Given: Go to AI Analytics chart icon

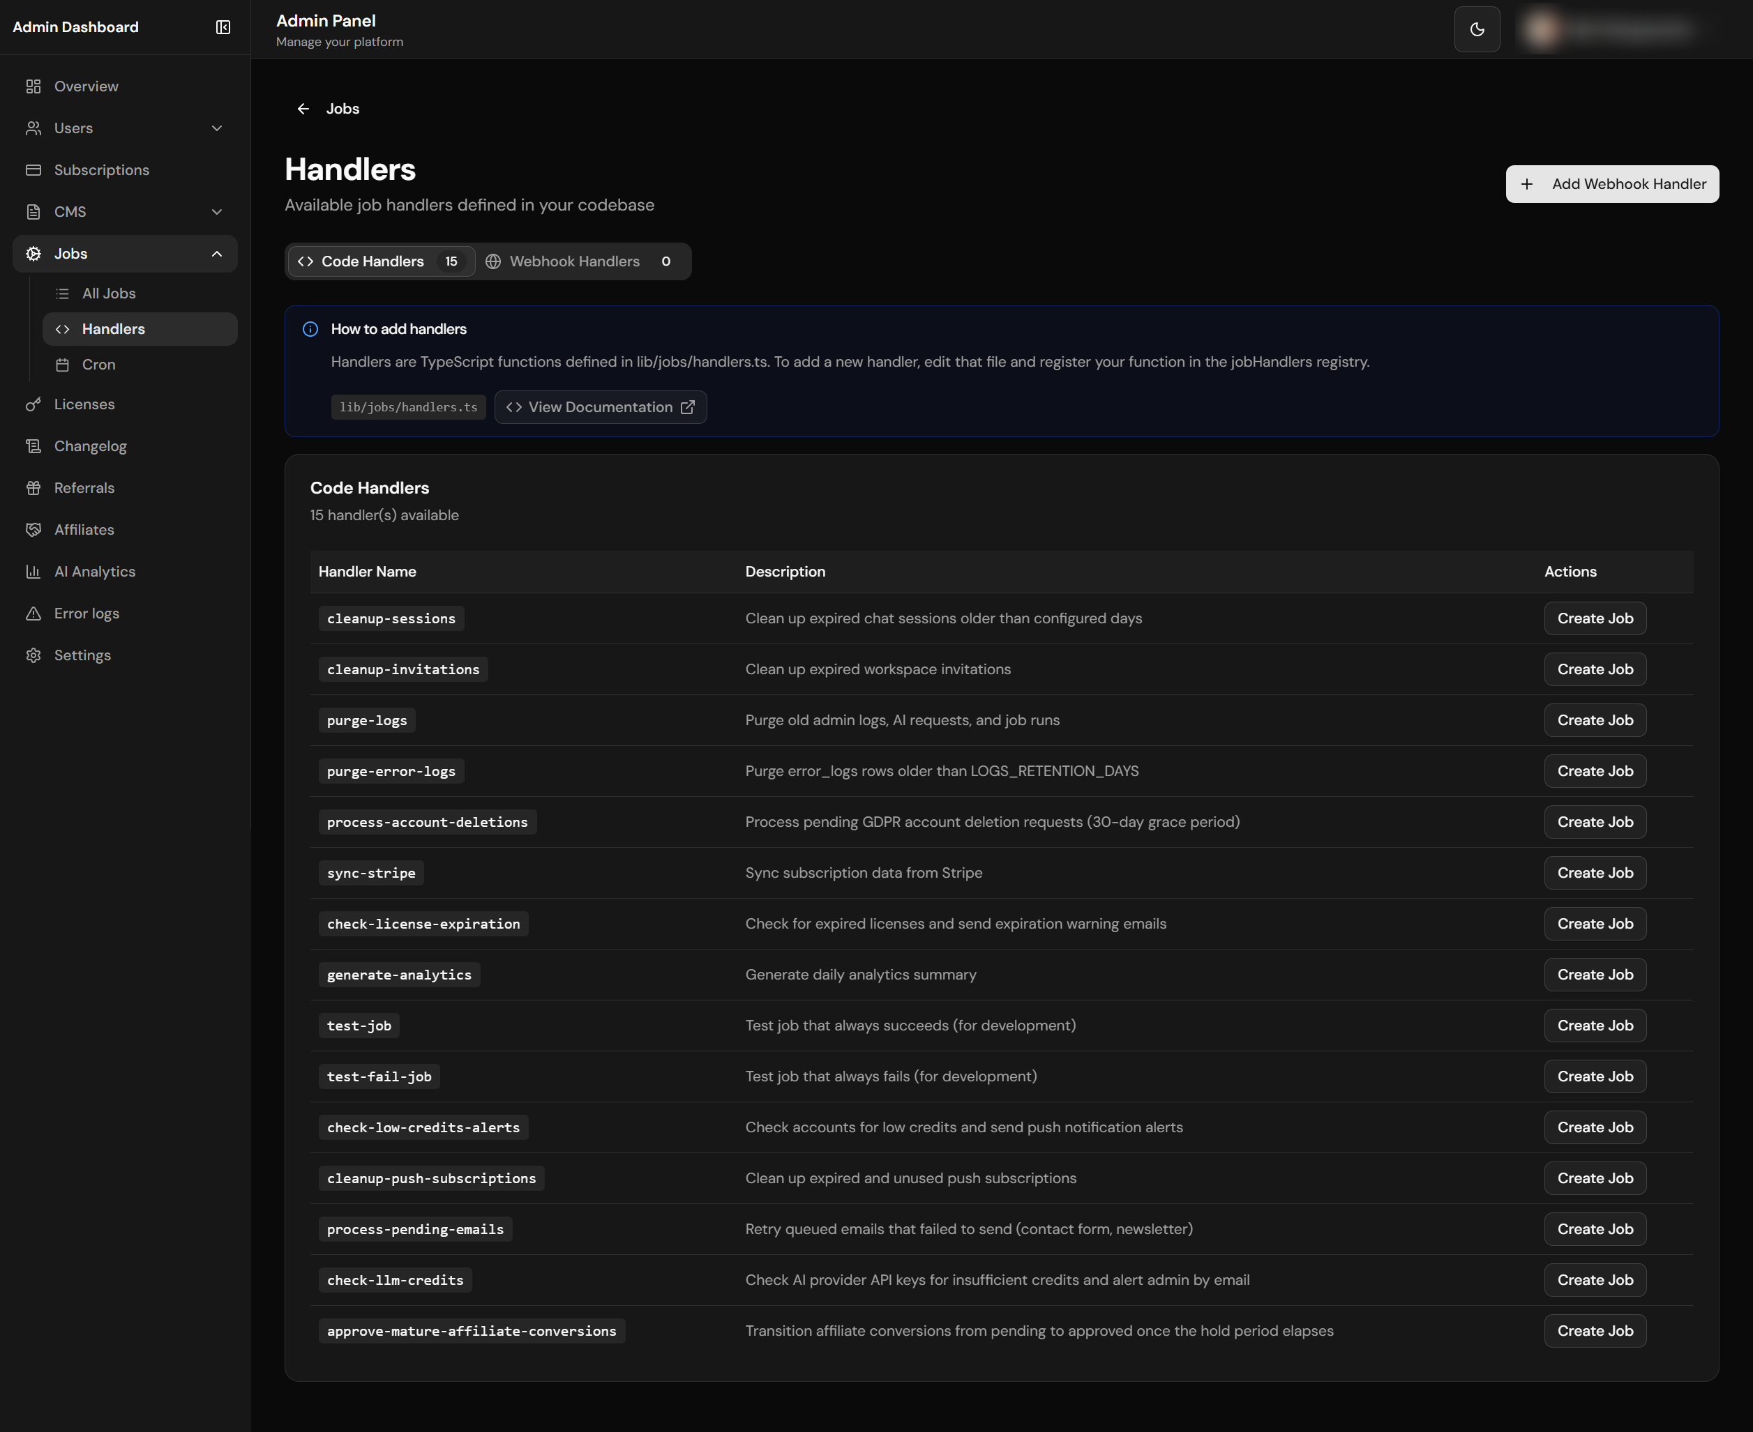Looking at the screenshot, I should pyautogui.click(x=33, y=572).
